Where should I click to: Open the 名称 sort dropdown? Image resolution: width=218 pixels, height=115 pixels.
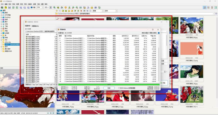tap(117, 11)
